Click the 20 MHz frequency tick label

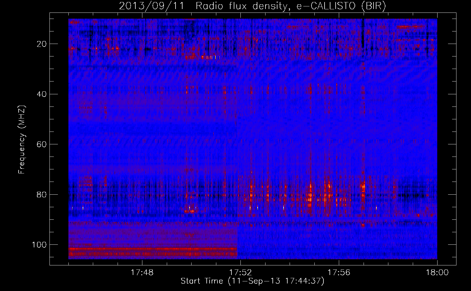pyautogui.click(x=42, y=44)
